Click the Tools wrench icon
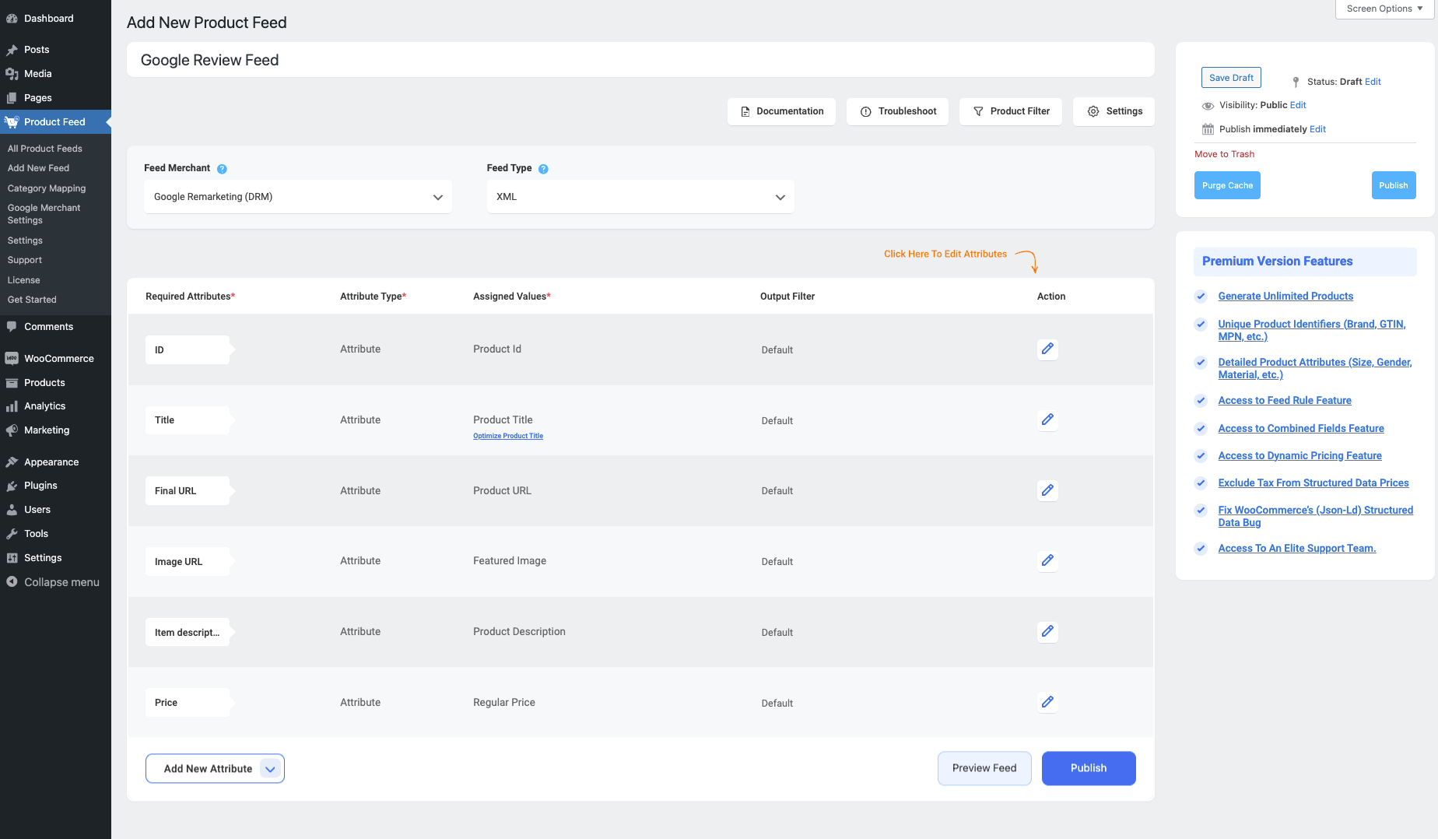Screen dimensions: 1438x839 [12, 534]
